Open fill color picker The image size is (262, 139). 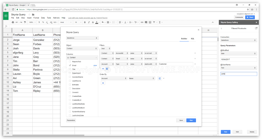[x=103, y=22]
